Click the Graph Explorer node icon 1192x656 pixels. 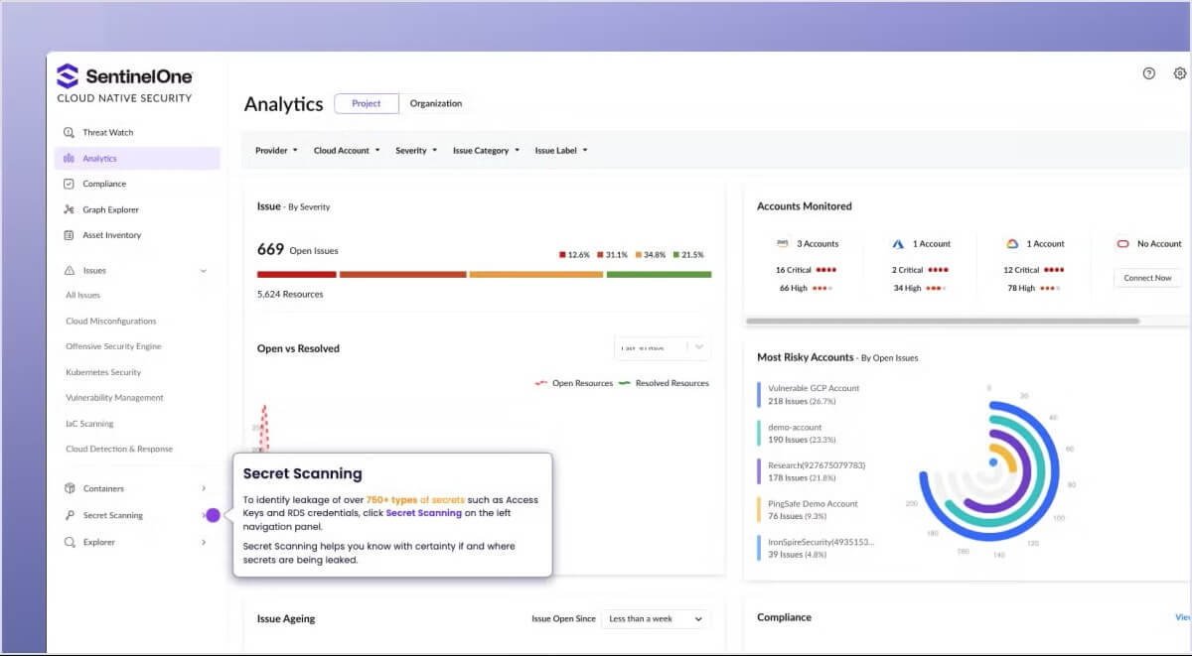(69, 209)
